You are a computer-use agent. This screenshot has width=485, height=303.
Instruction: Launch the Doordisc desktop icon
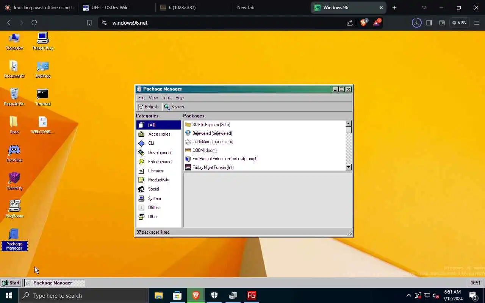tap(14, 153)
